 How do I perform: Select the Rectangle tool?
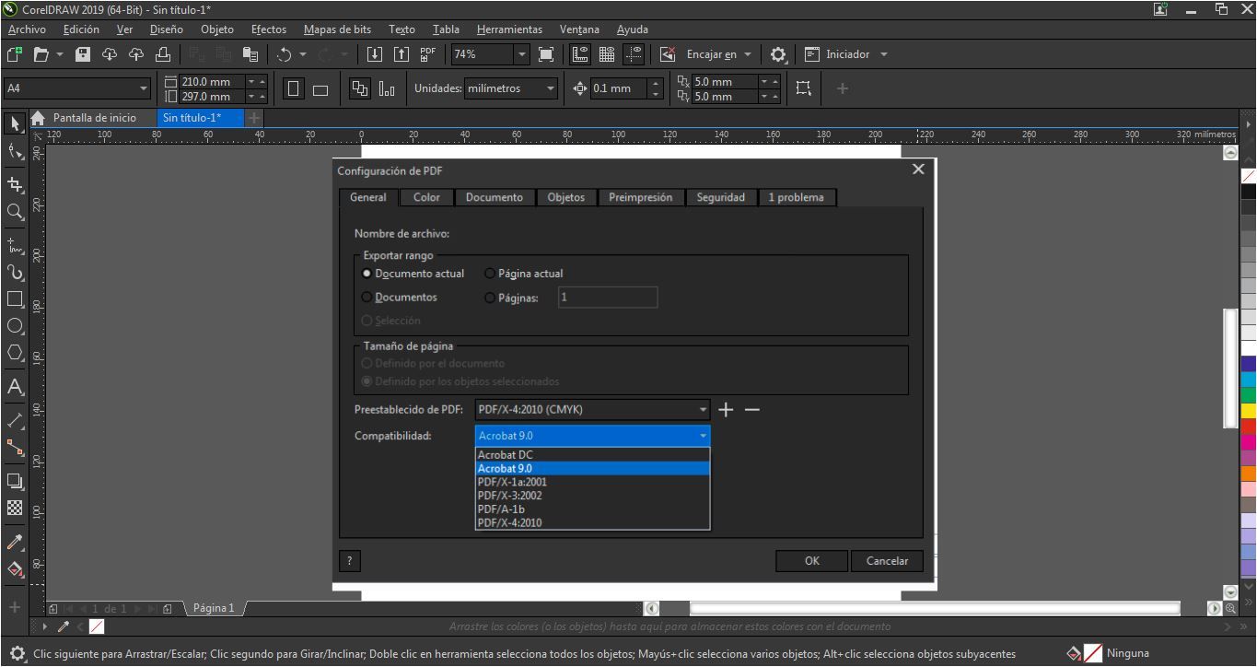pos(15,299)
